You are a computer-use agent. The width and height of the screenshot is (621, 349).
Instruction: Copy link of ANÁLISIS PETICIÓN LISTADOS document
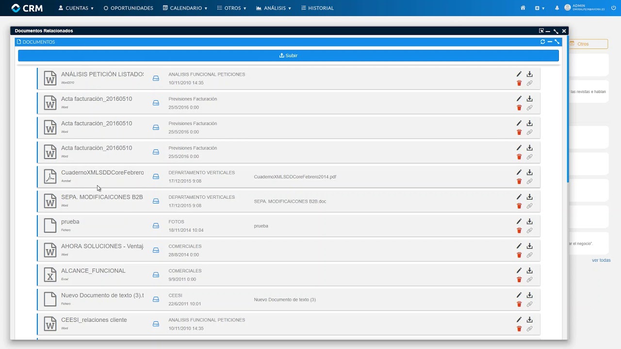(x=530, y=83)
